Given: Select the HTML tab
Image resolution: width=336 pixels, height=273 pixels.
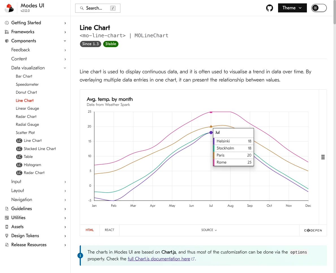Looking at the screenshot, I should pyautogui.click(x=90, y=230).
